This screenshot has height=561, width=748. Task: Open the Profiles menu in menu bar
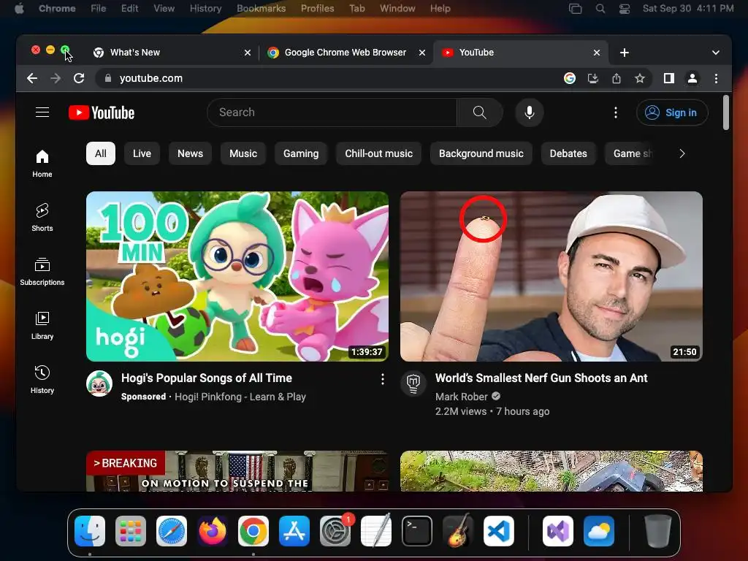point(317,9)
